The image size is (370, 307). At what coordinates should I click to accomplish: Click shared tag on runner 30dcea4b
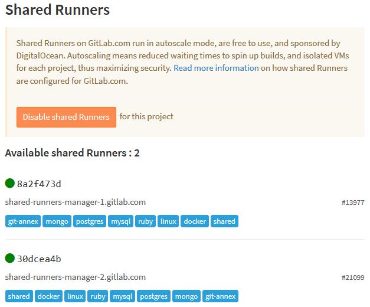tap(19, 296)
